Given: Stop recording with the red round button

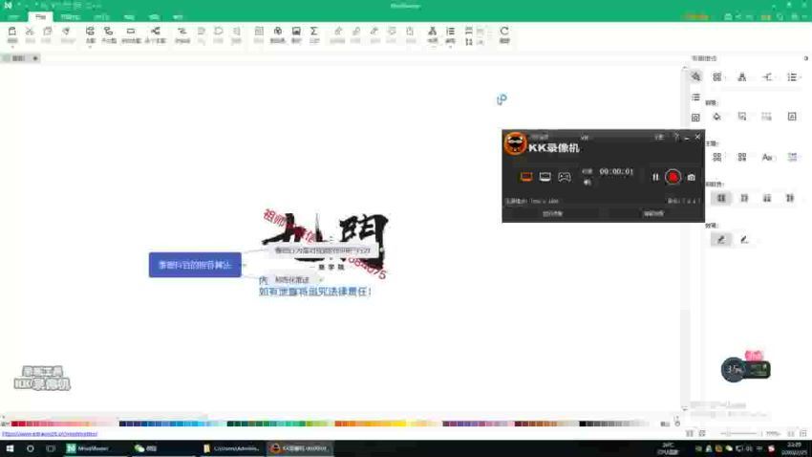Looking at the screenshot, I should tap(673, 177).
